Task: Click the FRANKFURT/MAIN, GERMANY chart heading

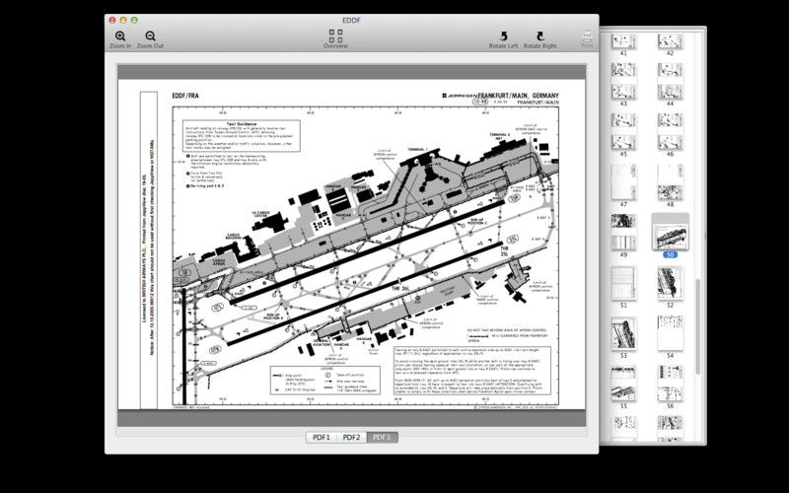Action: 518,96
